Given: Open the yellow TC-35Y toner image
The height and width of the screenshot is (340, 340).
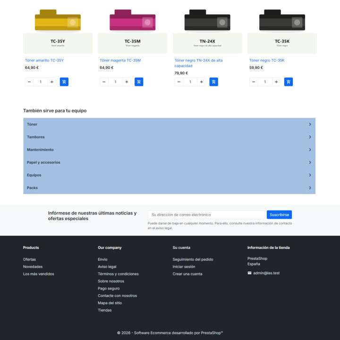Looking at the screenshot, I should click(58, 27).
